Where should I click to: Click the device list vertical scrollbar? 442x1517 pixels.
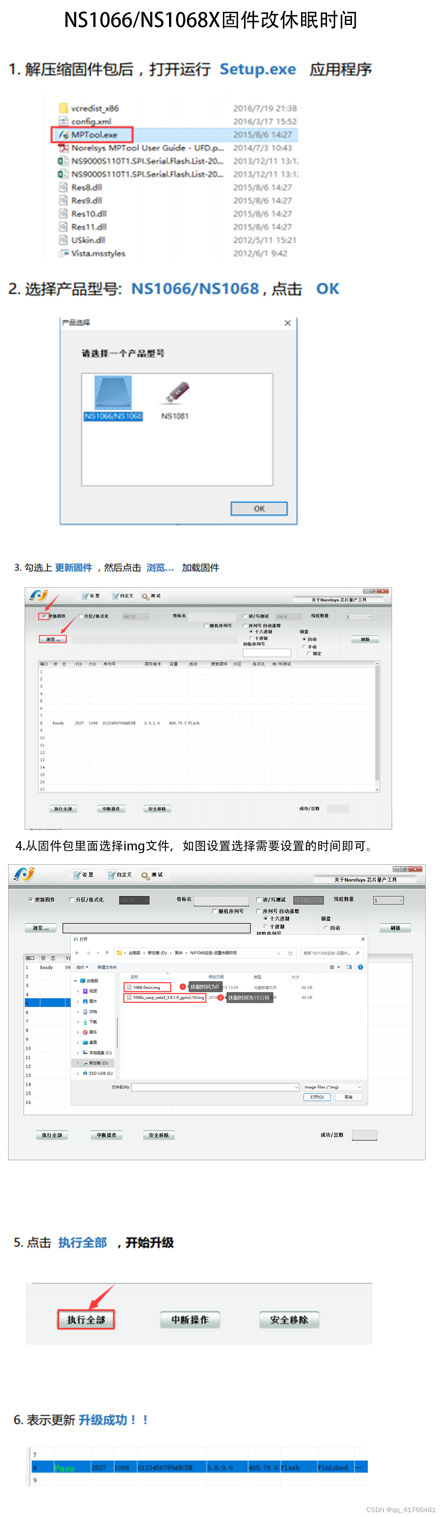point(377,726)
